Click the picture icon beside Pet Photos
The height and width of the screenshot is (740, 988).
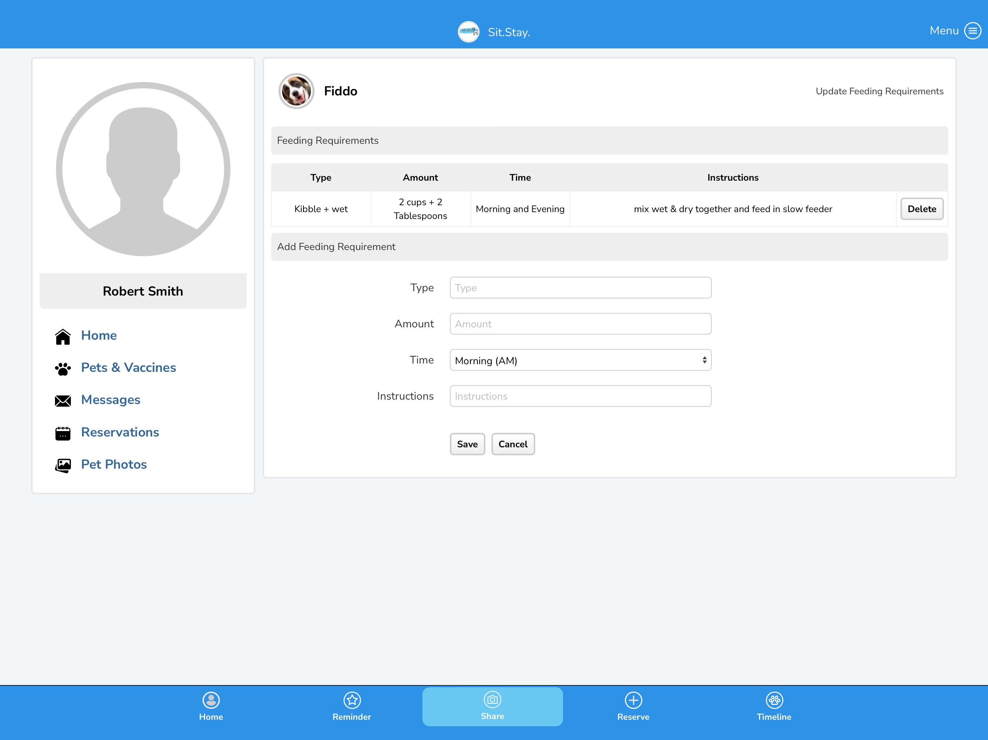pyautogui.click(x=63, y=465)
